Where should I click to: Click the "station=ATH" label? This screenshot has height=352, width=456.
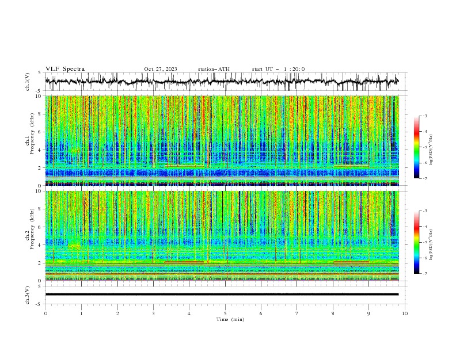pos(214,69)
